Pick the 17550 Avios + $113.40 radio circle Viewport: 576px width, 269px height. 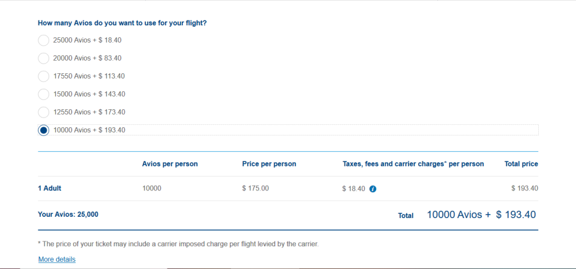pos(43,76)
